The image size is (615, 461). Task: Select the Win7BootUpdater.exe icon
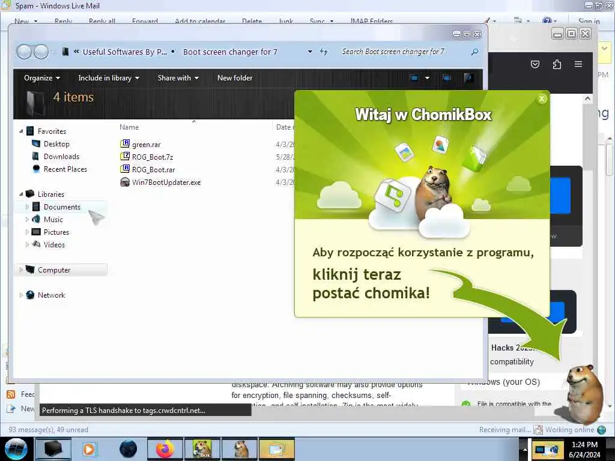coord(125,182)
